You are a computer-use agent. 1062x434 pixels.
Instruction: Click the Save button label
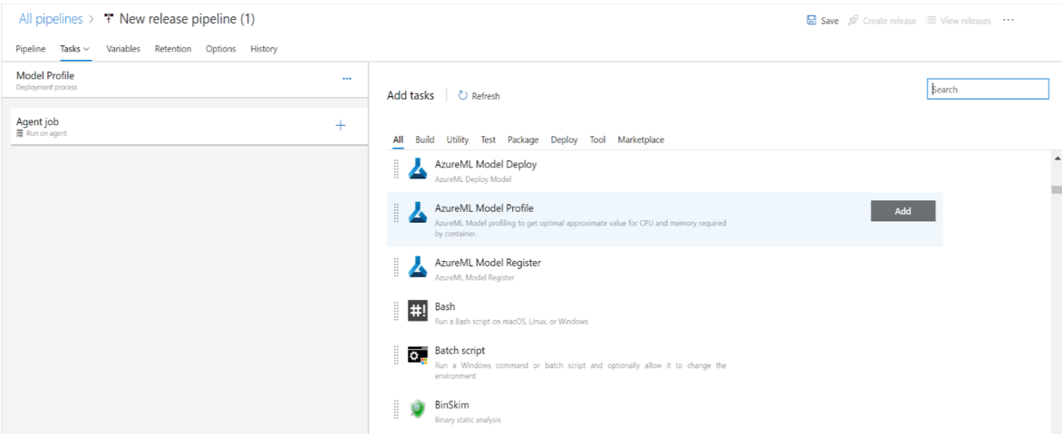(x=830, y=21)
